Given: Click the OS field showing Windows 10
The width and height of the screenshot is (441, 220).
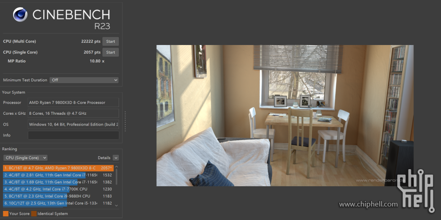Looking at the screenshot, I should [73, 125].
